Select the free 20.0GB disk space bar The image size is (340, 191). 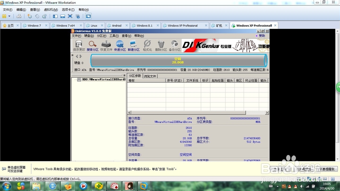(179, 60)
